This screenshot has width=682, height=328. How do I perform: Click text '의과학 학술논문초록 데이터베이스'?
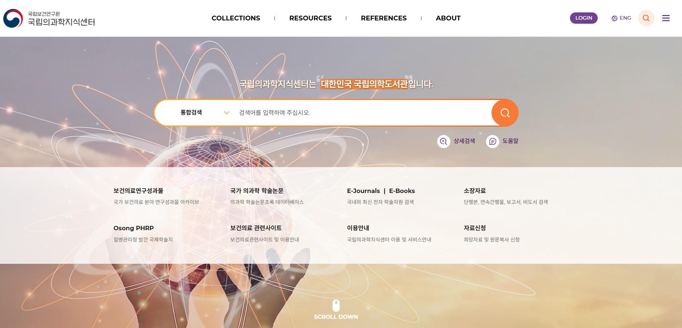267,202
